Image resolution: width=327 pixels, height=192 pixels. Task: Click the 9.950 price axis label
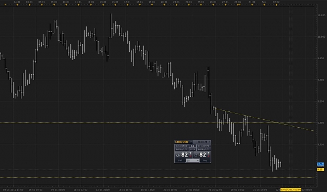[x=321, y=58]
